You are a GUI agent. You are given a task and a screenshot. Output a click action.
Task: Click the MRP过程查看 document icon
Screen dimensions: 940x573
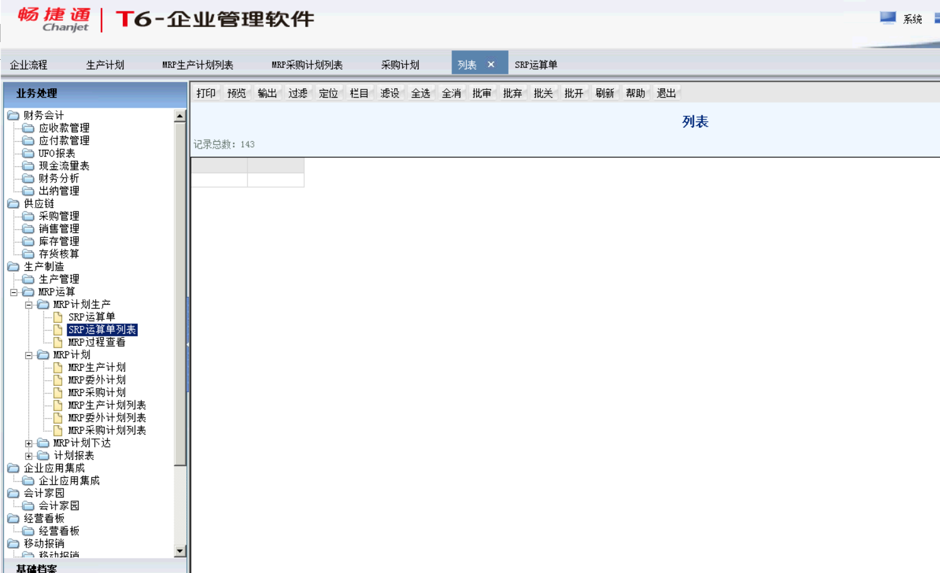[x=58, y=342]
